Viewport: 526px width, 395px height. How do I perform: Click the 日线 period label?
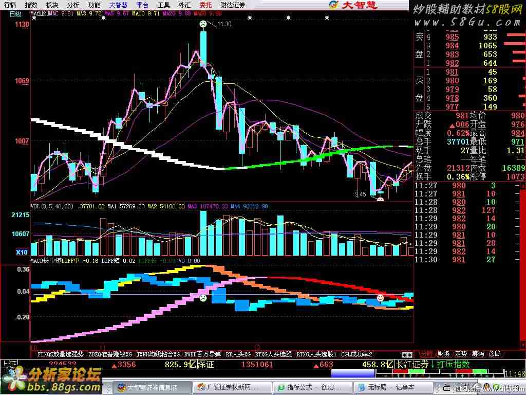click(15, 14)
